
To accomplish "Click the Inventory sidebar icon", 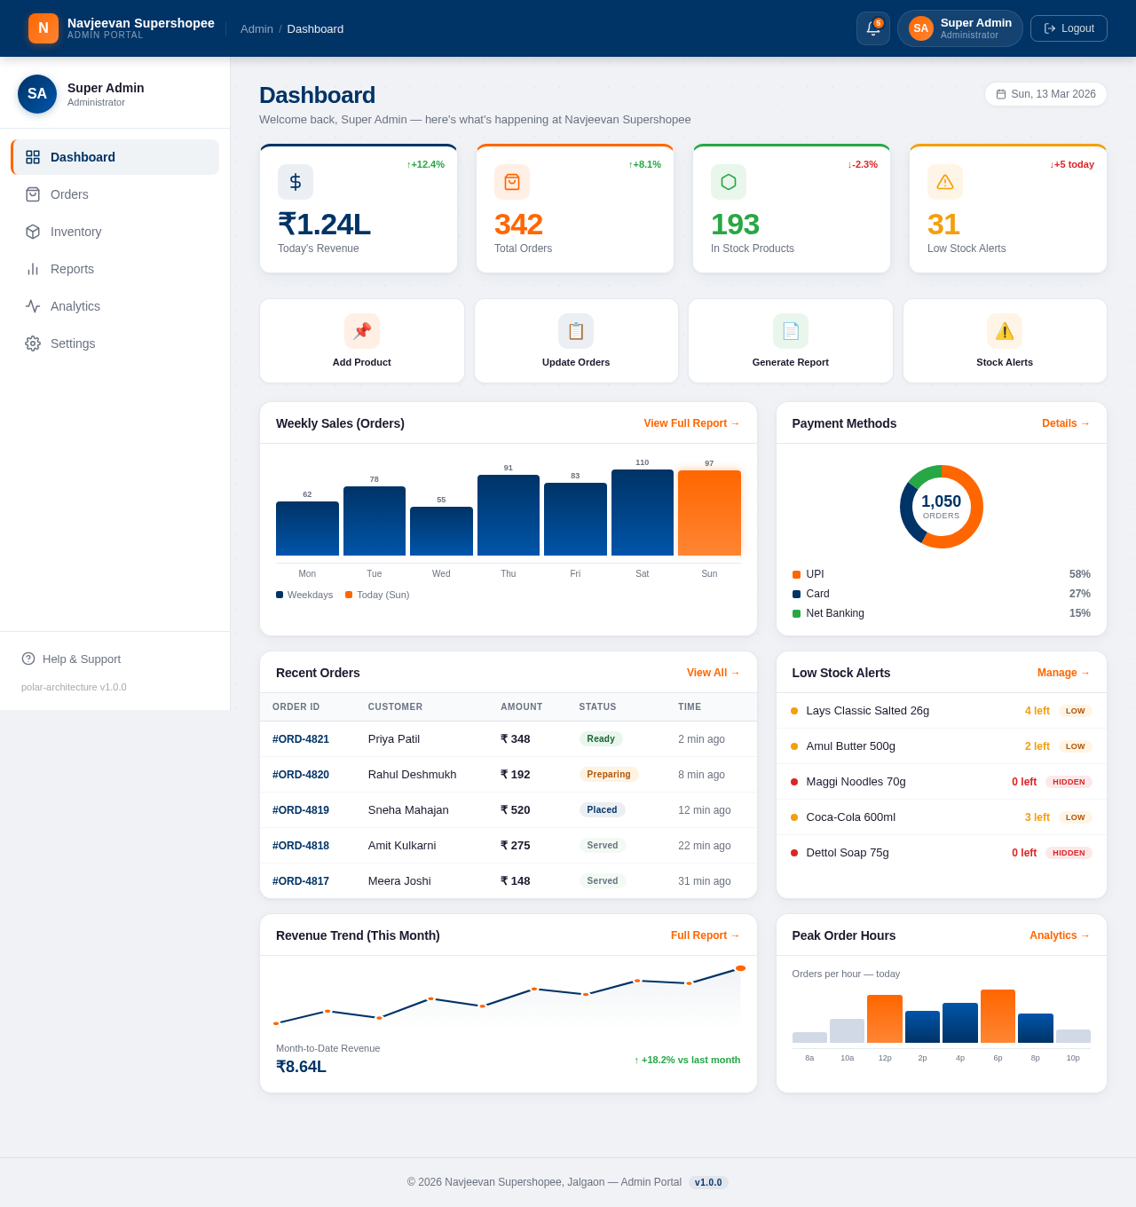I will 33,232.
